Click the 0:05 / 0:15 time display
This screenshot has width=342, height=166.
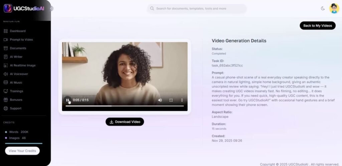(81, 100)
